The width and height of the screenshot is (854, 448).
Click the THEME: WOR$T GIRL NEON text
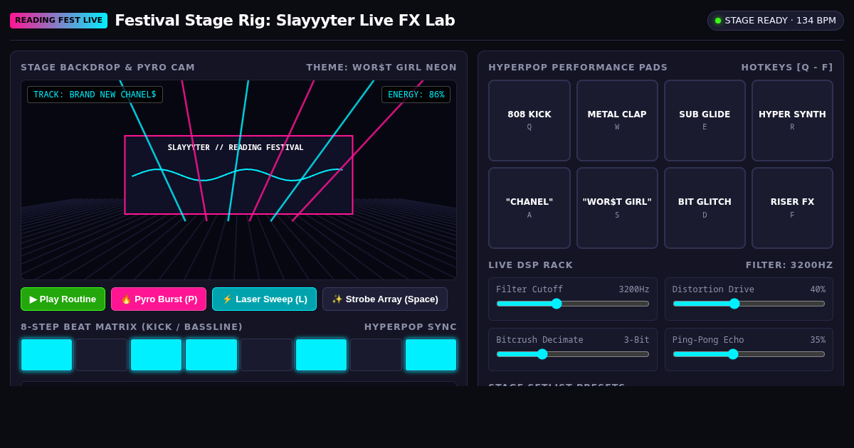tap(381, 68)
